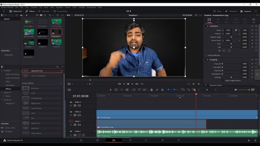Open Timeline View Options icon
The height and width of the screenshot is (146, 260).
click(x=69, y=90)
